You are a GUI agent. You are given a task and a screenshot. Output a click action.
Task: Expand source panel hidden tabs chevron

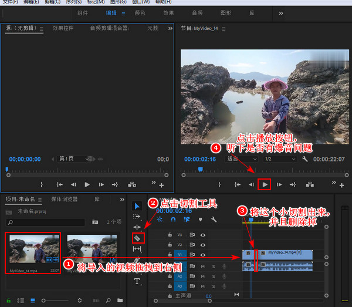point(170,29)
